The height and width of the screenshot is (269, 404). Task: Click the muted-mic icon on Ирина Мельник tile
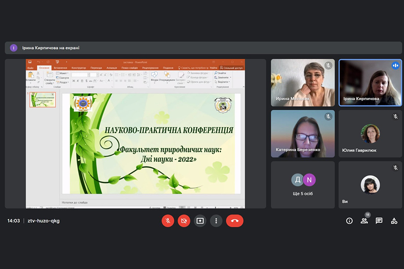tap(328, 65)
